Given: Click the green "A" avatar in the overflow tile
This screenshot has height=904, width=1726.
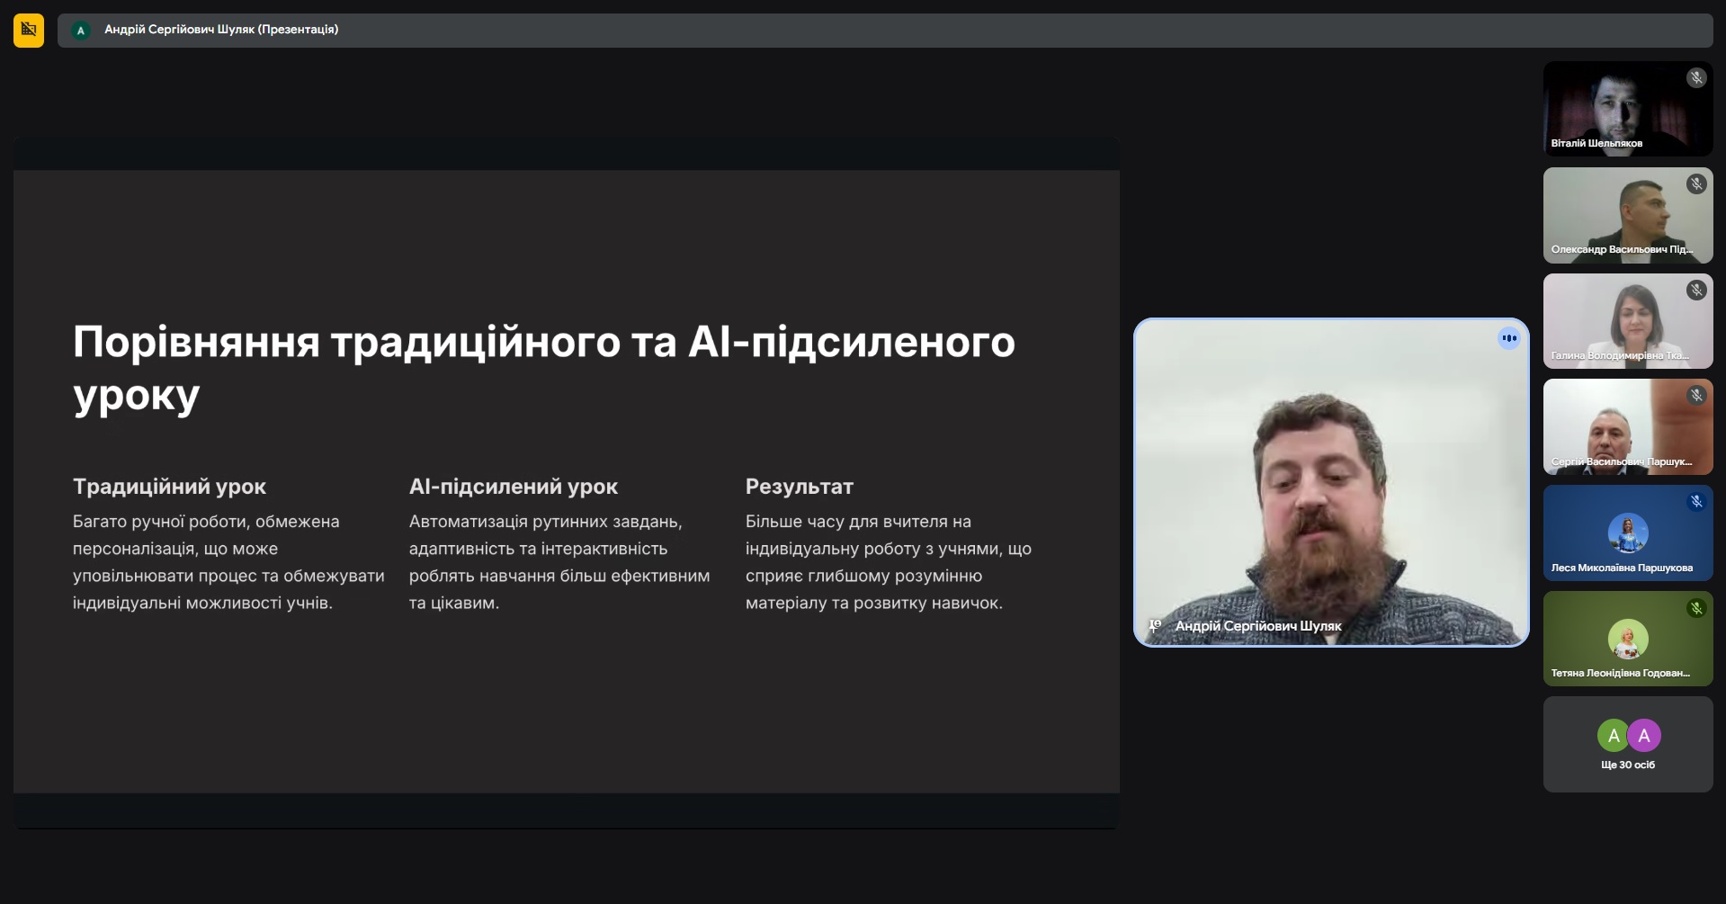Looking at the screenshot, I should [x=1613, y=736].
